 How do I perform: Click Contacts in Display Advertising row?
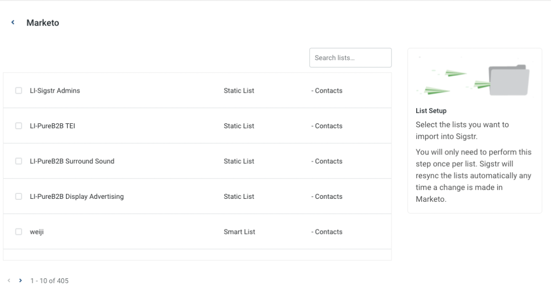click(327, 196)
